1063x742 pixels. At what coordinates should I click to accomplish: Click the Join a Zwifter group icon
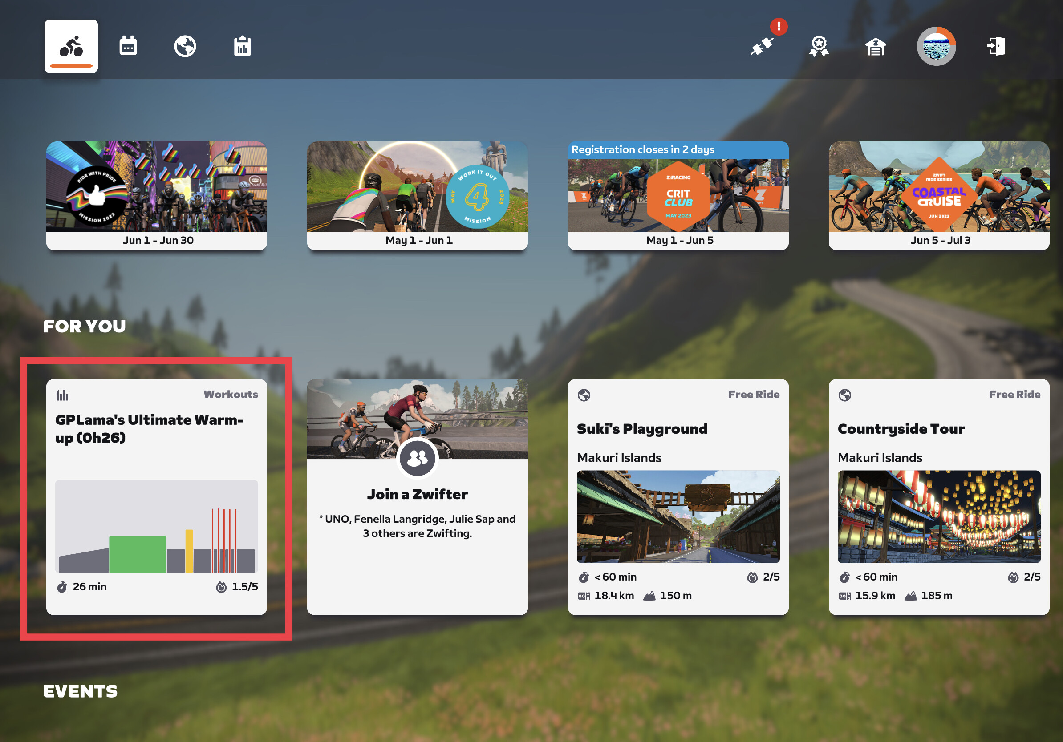pos(417,458)
